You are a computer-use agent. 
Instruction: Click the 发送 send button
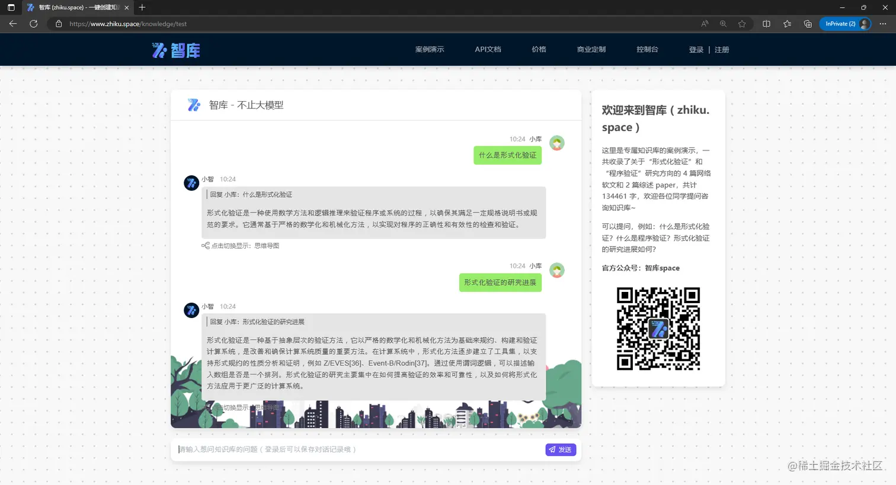pos(561,449)
